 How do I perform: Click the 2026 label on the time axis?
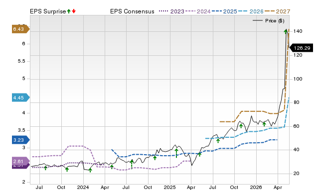click(x=256, y=187)
